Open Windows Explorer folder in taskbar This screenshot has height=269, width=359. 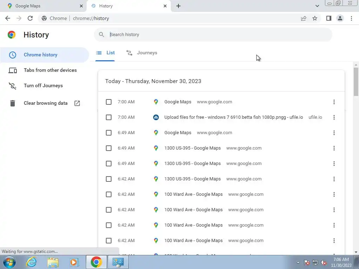coord(53,262)
